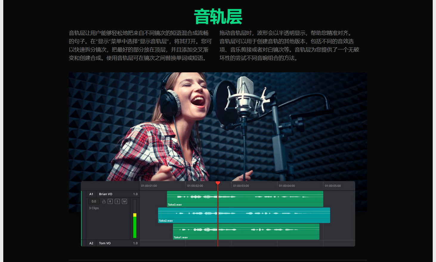The width and height of the screenshot is (436, 262).
Task: Click the A1 audio level meter
Action: pos(135,219)
